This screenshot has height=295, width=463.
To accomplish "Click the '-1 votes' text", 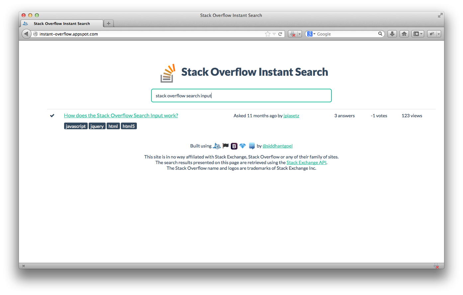I will point(379,116).
